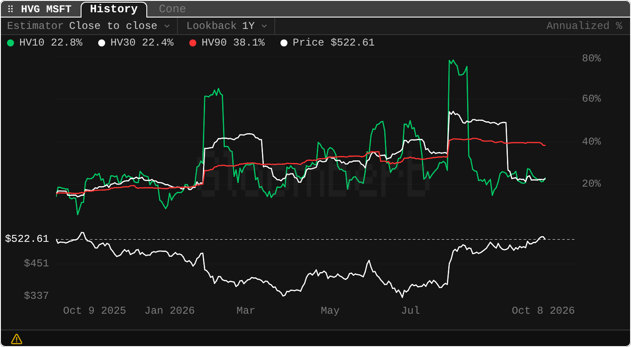631x347 pixels.
Task: Click the Mar date label
Action: [x=246, y=311]
